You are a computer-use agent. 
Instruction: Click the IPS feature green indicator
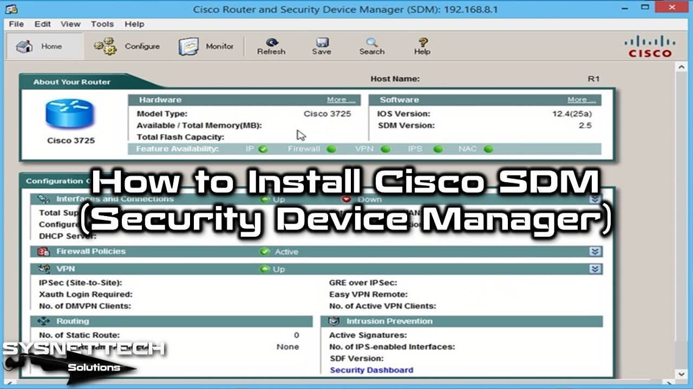click(439, 149)
